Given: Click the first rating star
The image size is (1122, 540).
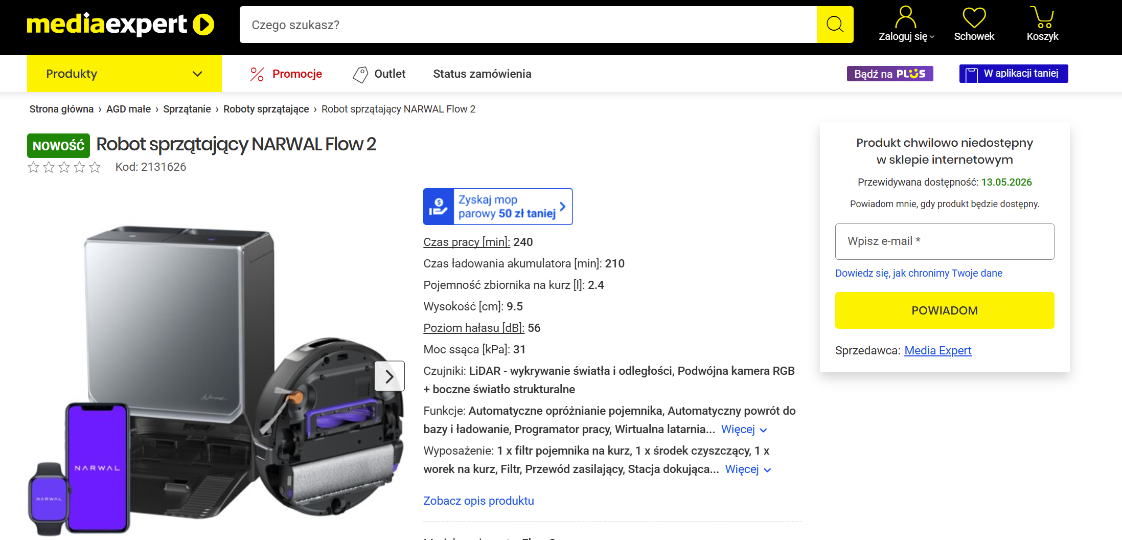Looking at the screenshot, I should [33, 167].
